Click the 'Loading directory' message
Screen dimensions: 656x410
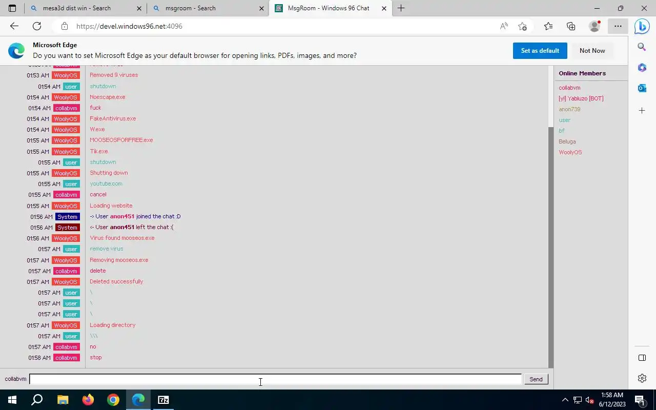coord(113,325)
